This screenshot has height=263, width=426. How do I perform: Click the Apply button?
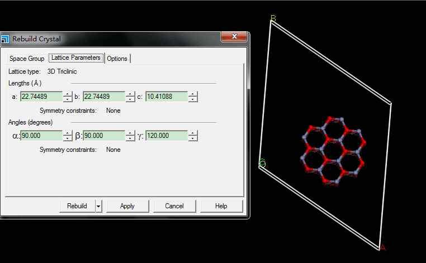[127, 206]
